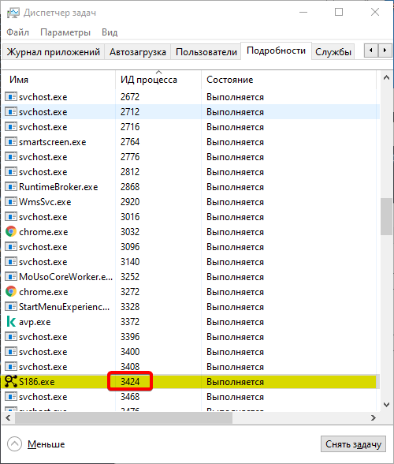Click the Меньше link
Image resolution: width=394 pixels, height=464 pixels.
[46, 444]
